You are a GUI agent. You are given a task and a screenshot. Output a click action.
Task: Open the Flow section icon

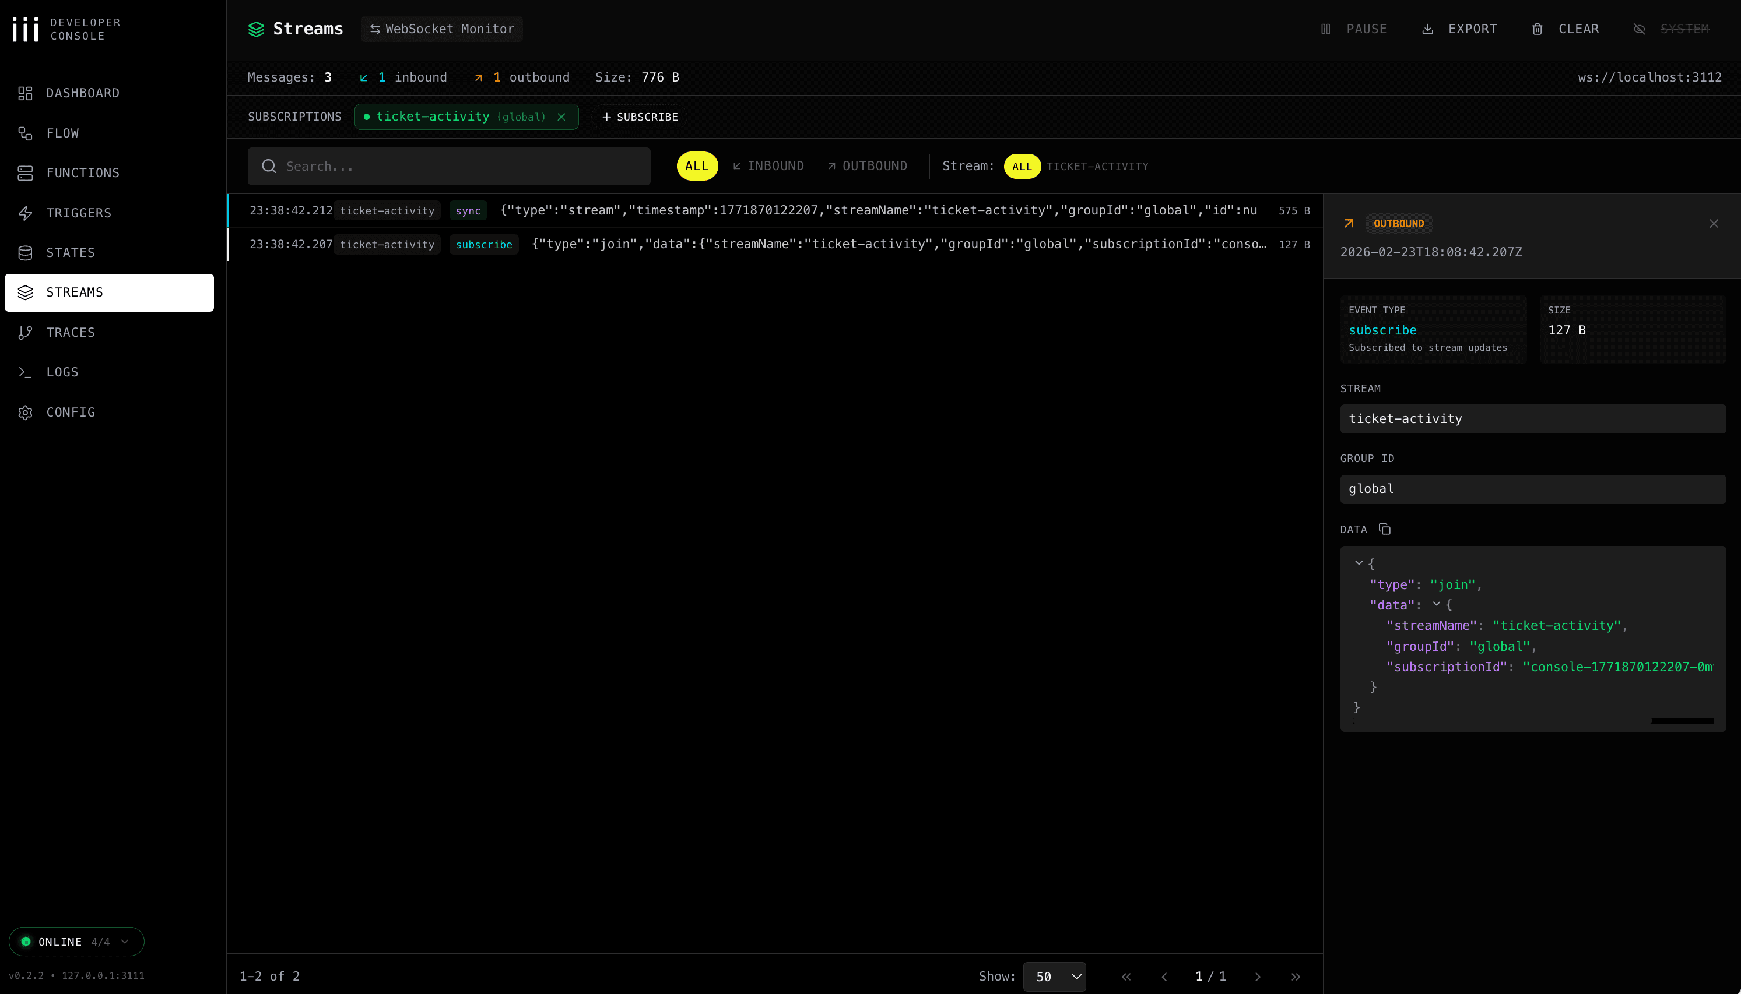pos(25,133)
